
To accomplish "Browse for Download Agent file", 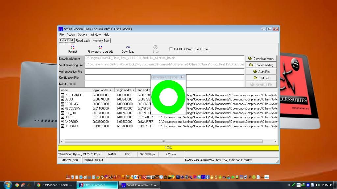I will point(261,59).
